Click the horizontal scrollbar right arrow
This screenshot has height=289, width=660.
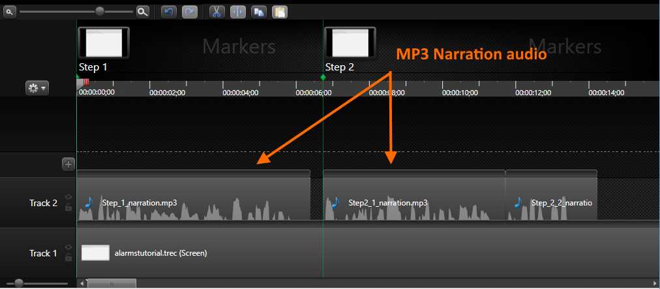[x=655, y=284]
